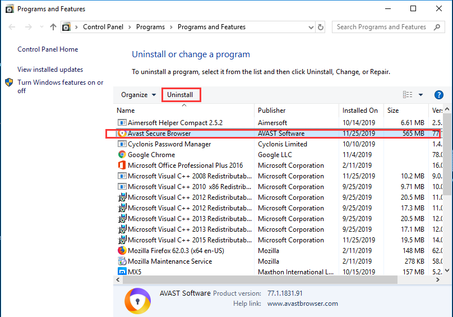This screenshot has width=453, height=317.
Task: Click the Uninstall toolbar button
Action: click(181, 95)
